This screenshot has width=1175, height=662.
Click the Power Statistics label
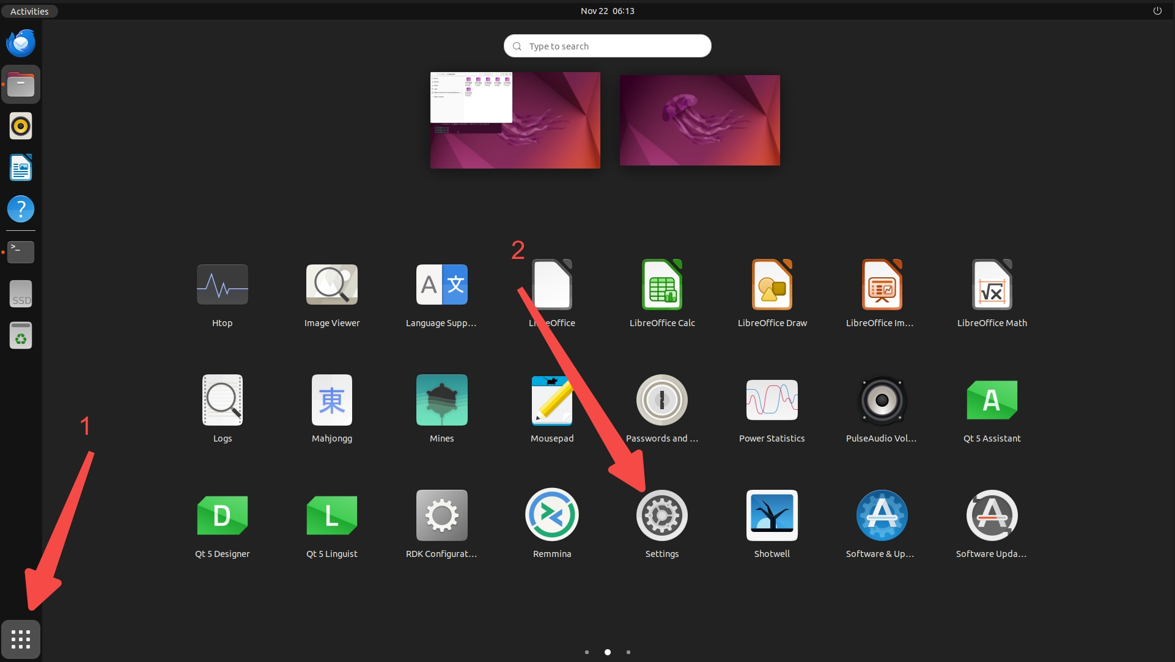(772, 438)
